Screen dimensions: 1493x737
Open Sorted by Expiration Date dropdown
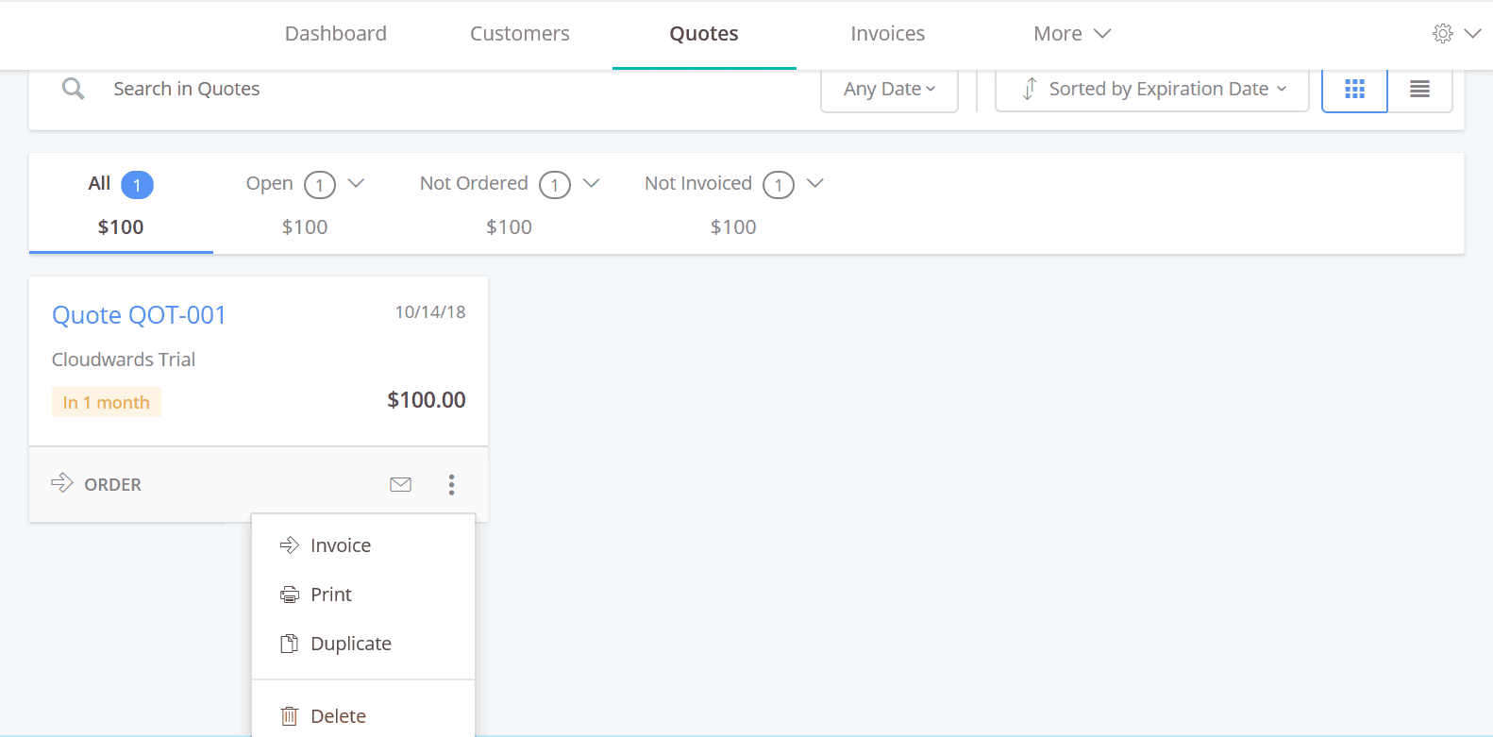(1152, 90)
